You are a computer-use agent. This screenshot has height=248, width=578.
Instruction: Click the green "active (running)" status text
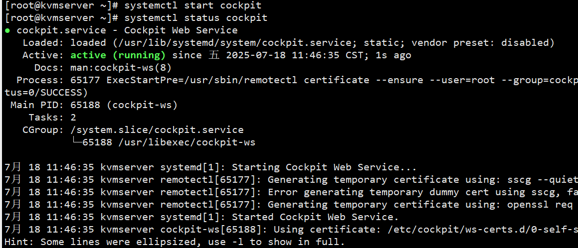(118, 55)
